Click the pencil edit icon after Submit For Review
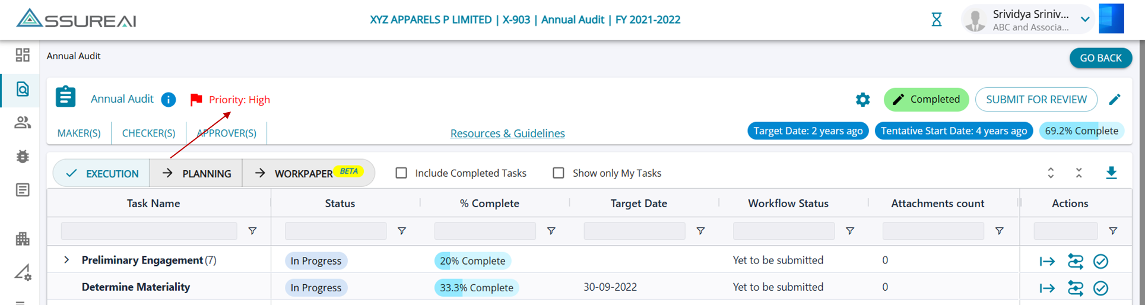 [1115, 100]
